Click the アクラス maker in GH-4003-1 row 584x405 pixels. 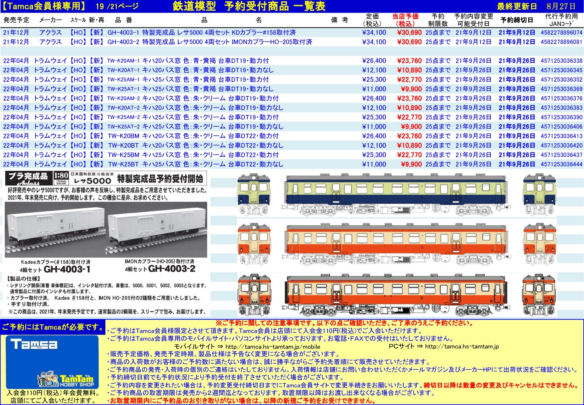(x=51, y=33)
